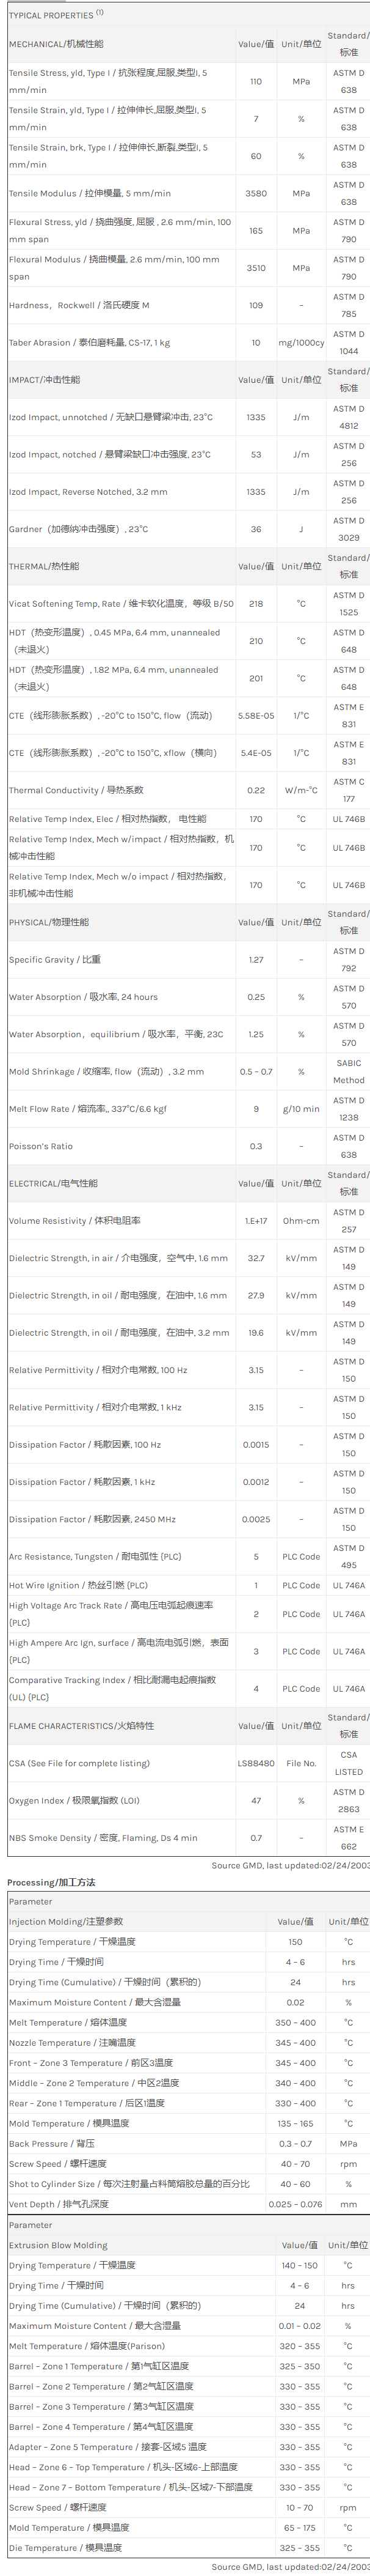Image resolution: width=370 pixels, height=2576 pixels.
Task: Click the Tensile Modulus row label
Action: click(x=90, y=194)
